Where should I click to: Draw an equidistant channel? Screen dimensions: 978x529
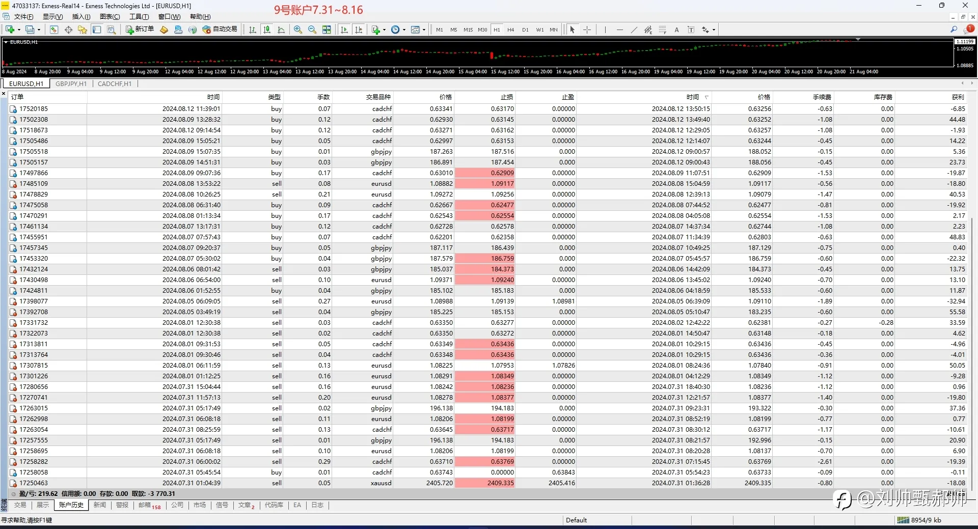coord(648,30)
